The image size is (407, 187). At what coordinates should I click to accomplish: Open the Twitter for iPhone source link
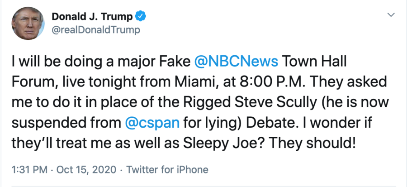(x=167, y=170)
